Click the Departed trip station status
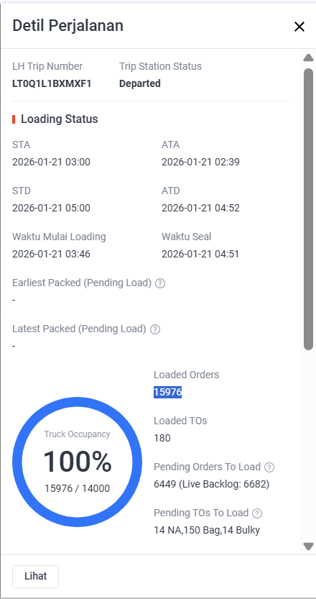 click(x=139, y=83)
